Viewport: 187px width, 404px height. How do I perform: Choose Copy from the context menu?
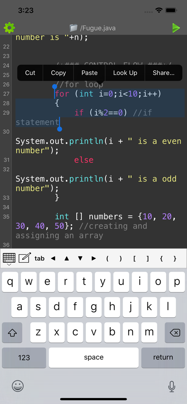pyautogui.click(x=59, y=73)
